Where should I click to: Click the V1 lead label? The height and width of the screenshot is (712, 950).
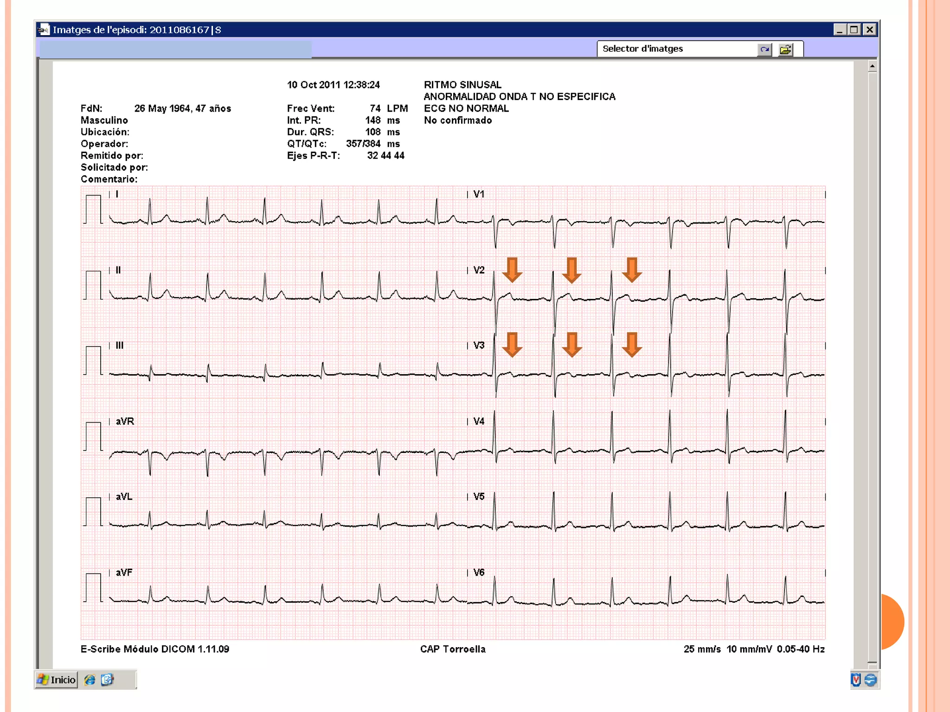pos(479,194)
